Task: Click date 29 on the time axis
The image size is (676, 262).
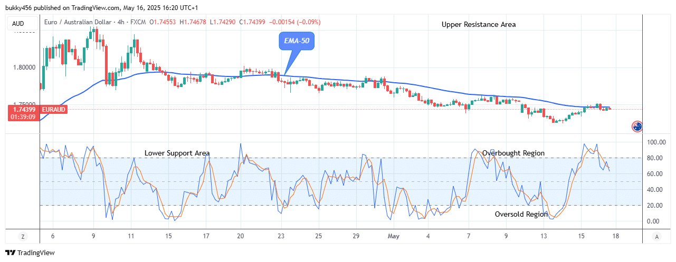Action: tap(356, 236)
